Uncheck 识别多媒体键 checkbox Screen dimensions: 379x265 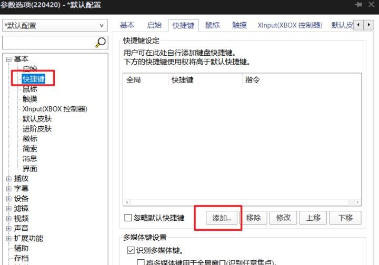131,250
